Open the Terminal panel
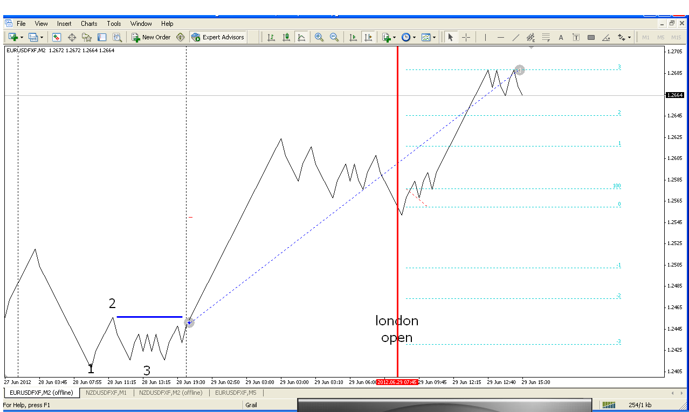This screenshot has height=412, width=689. click(102, 37)
